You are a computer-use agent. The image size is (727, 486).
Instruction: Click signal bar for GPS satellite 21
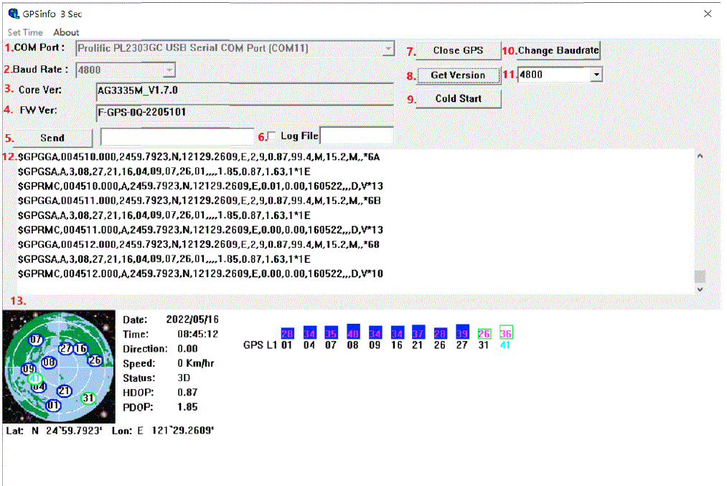[x=418, y=332]
